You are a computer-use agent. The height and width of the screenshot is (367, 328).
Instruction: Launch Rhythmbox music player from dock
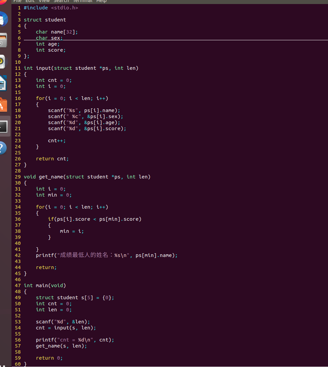3,62
